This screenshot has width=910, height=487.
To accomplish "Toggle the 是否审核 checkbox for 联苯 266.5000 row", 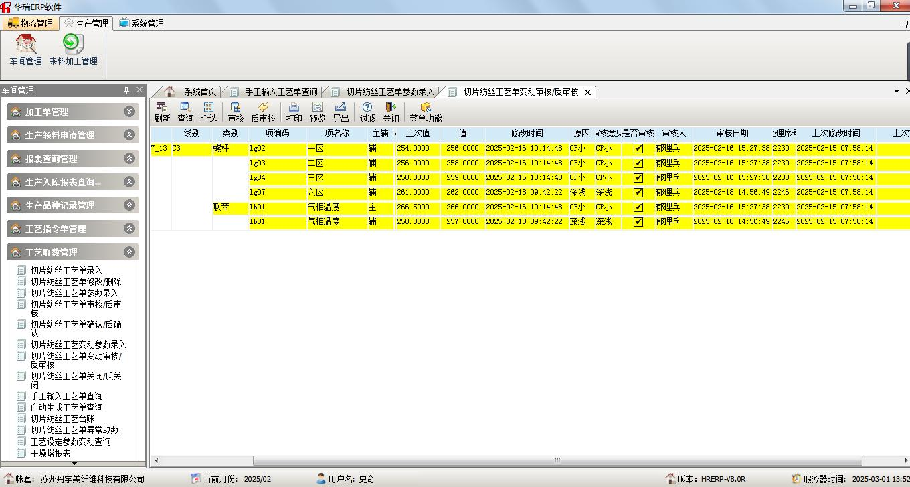I will [x=638, y=207].
